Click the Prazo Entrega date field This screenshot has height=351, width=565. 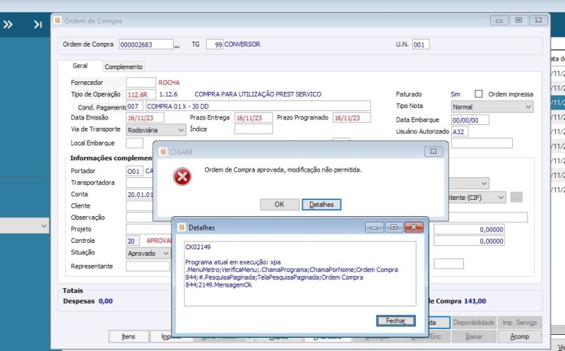254,117
